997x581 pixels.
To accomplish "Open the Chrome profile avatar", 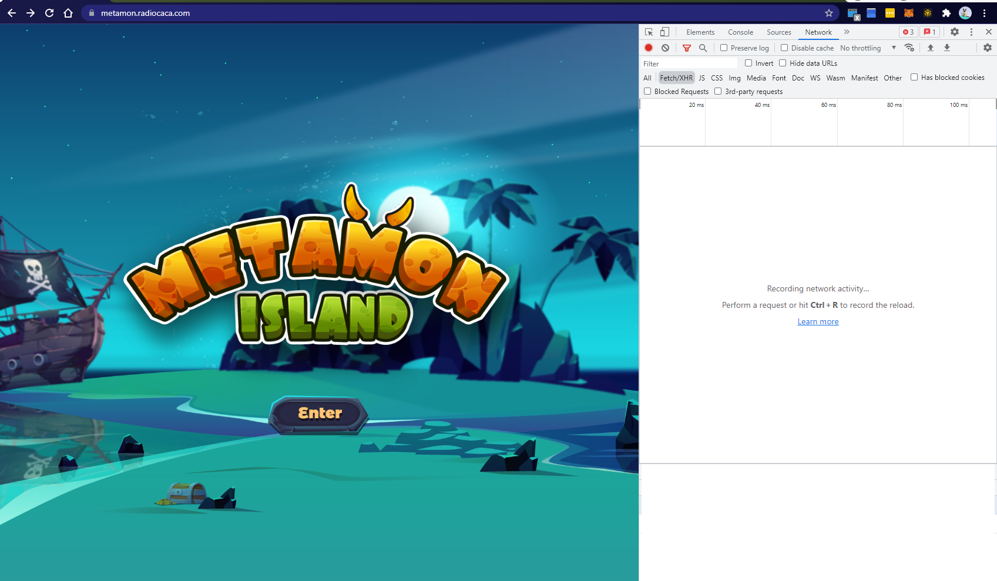I will click(965, 13).
